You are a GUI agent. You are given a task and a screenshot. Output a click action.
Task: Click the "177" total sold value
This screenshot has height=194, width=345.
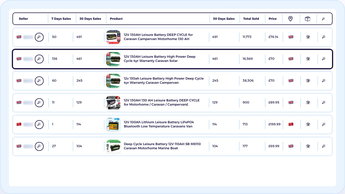pyautogui.click(x=246, y=146)
